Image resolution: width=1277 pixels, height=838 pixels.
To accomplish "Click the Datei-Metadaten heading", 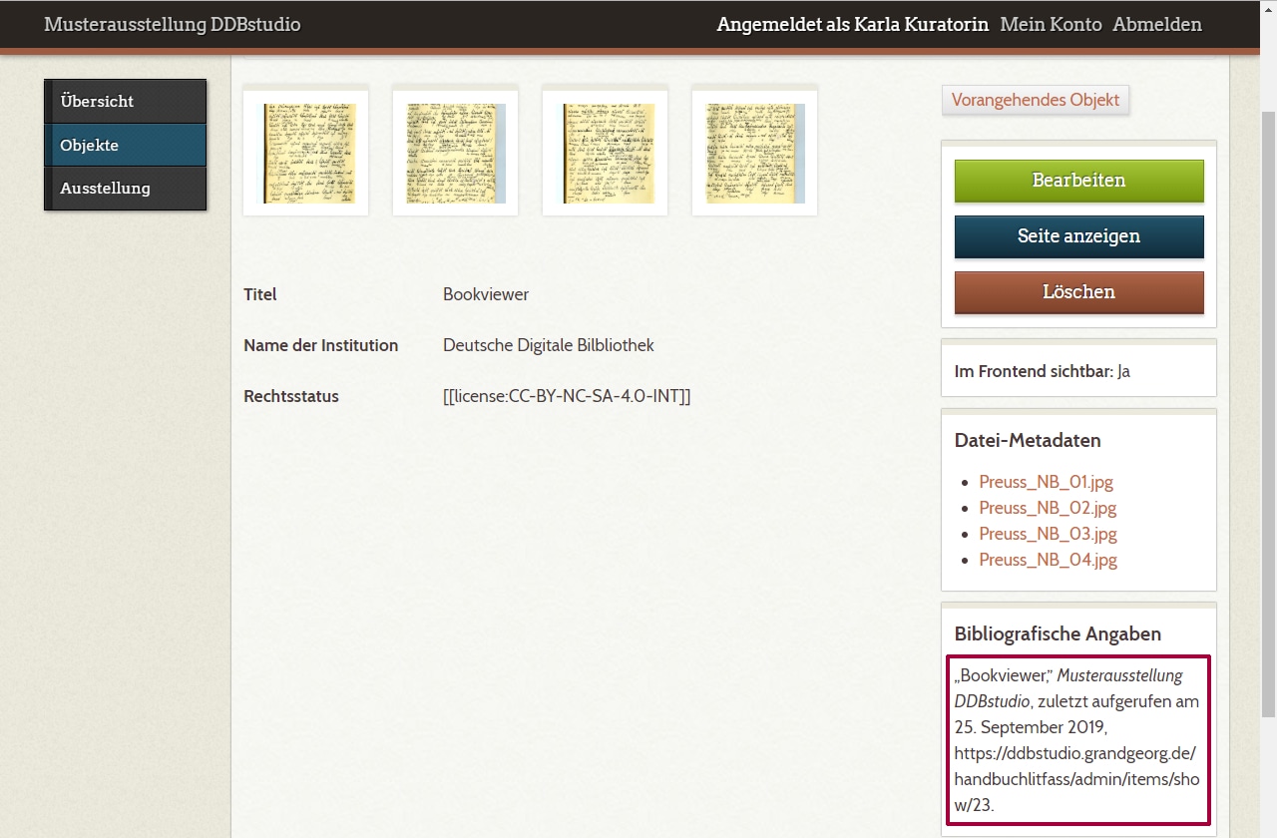I will pos(1028,440).
